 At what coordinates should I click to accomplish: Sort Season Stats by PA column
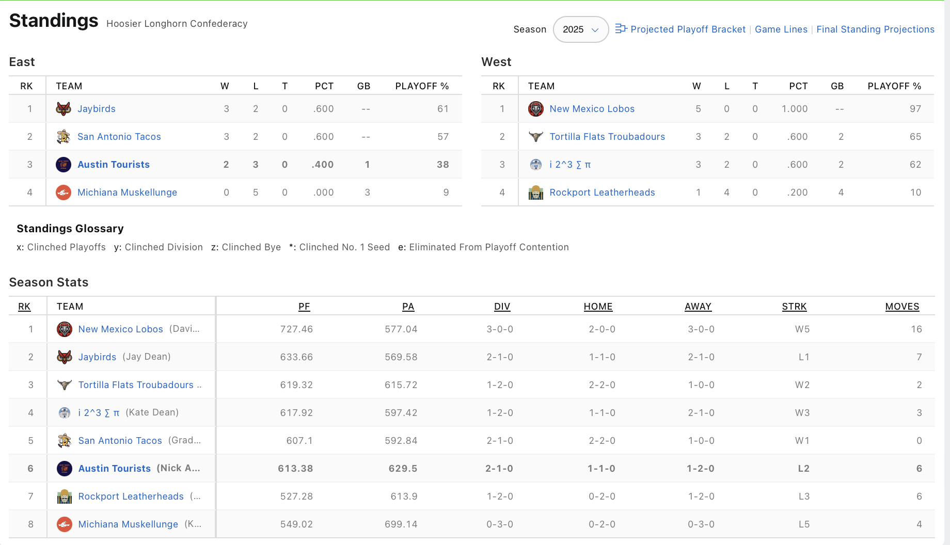(x=408, y=307)
